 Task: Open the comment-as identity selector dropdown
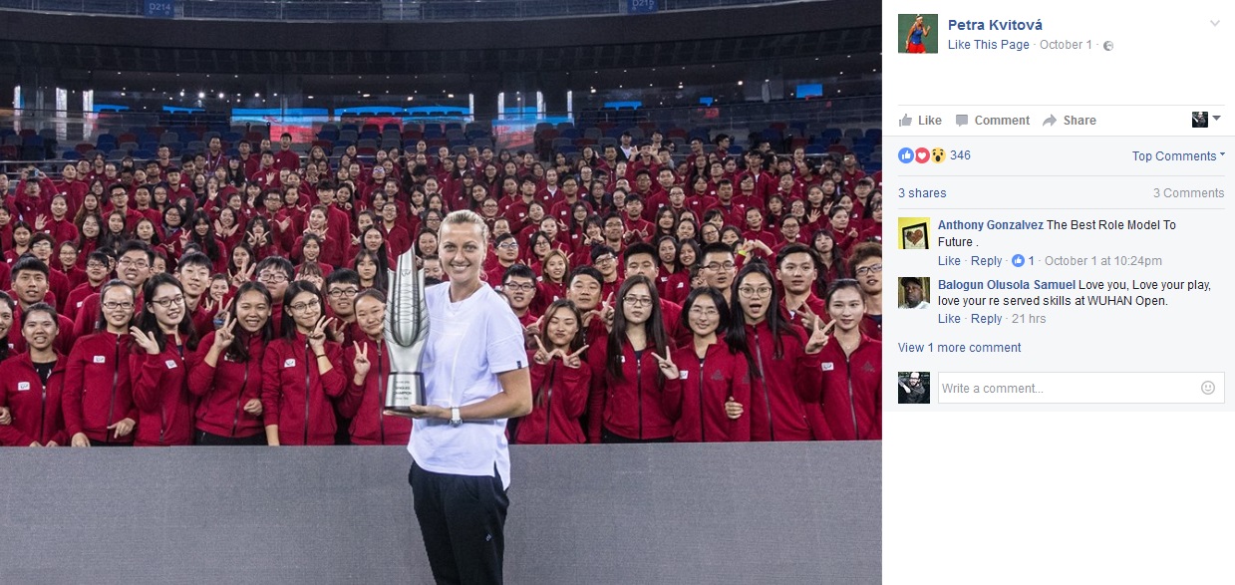[1207, 120]
